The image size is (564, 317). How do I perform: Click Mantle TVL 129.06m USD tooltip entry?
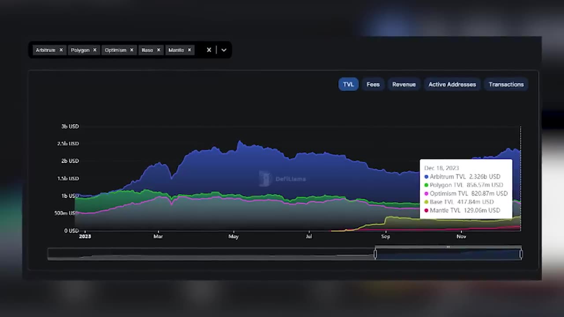coord(462,210)
